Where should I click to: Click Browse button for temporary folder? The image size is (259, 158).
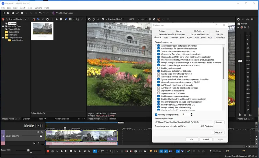tap(219, 122)
